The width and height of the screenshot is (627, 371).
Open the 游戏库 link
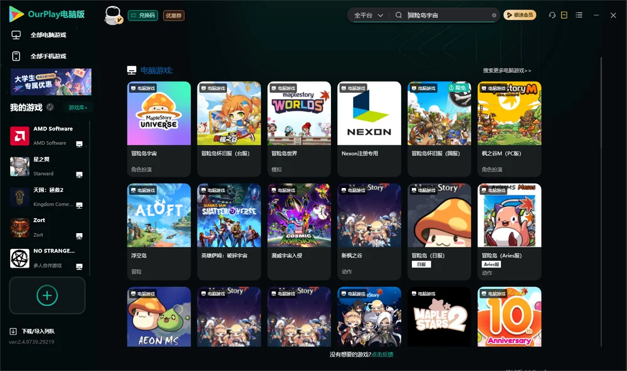pos(78,108)
